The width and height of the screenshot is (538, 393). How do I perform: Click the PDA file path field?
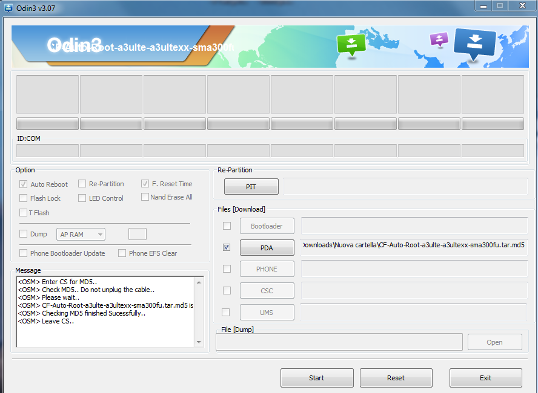(414, 245)
